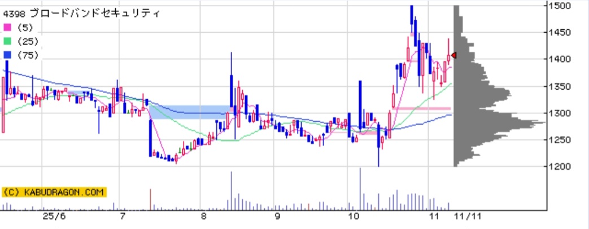Click the blue (75) moving average swatch

coord(7,55)
